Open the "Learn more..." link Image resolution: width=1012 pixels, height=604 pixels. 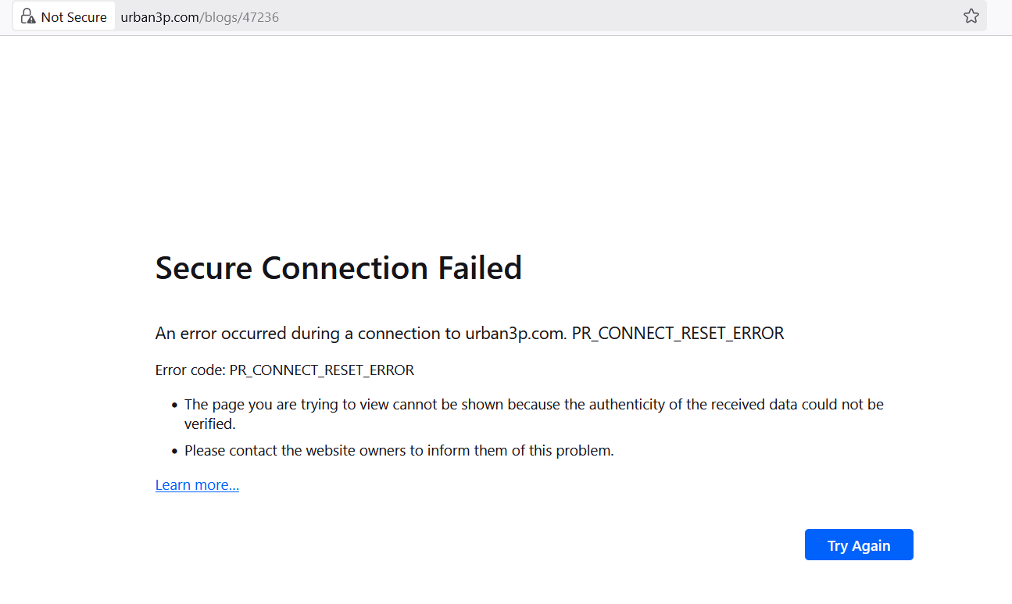197,485
